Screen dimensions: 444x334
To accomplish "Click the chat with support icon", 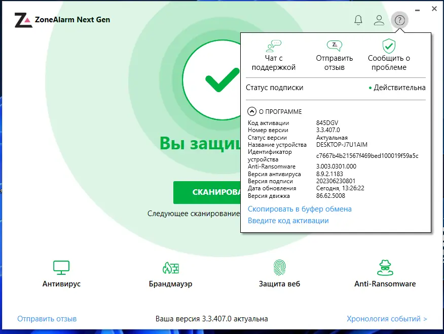I will [x=274, y=46].
